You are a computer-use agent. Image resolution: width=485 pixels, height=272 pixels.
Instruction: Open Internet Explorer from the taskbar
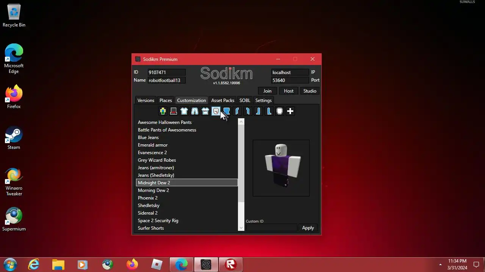point(34,264)
